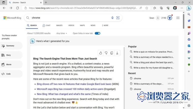193x109 pixels.
Task: Open recent chrome search from 8:53 am
Action: (x=152, y=89)
